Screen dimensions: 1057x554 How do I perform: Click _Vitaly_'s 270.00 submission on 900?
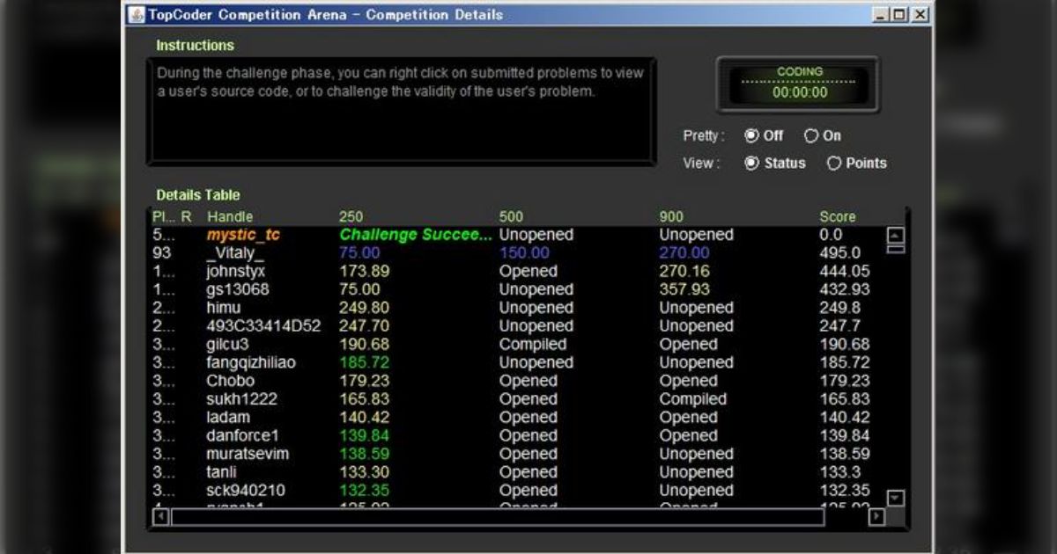(684, 253)
